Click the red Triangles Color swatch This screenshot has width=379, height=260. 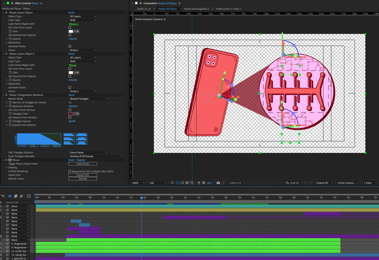pyautogui.click(x=71, y=114)
